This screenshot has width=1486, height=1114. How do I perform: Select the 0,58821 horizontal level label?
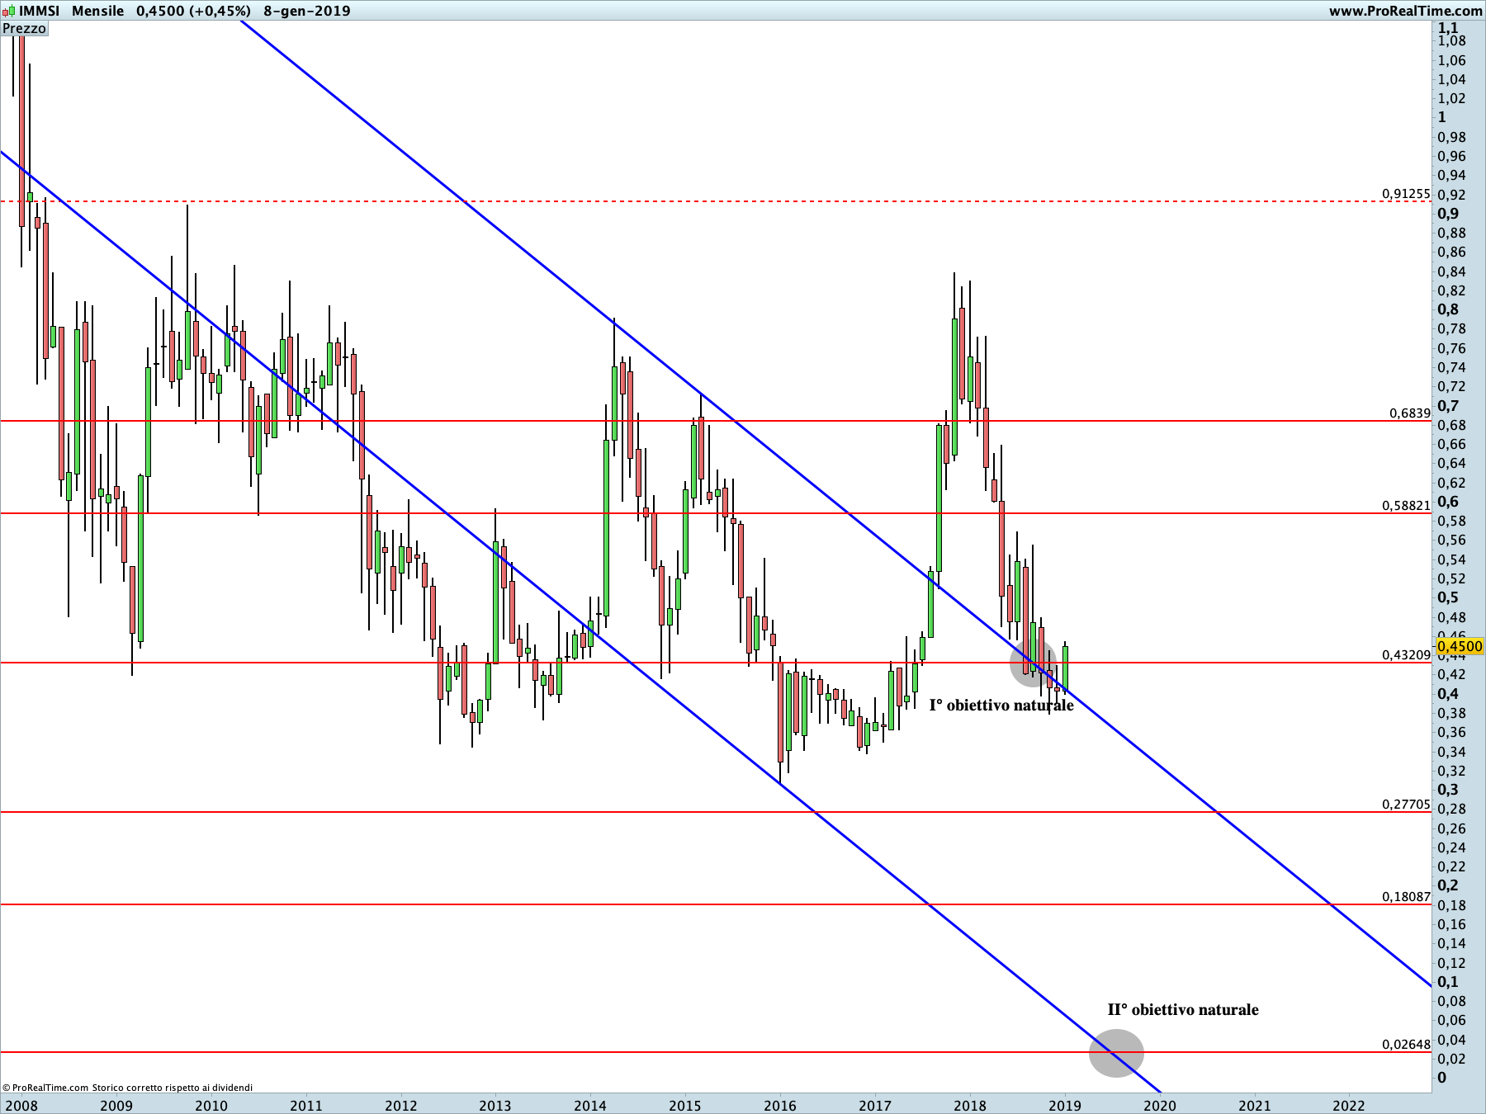(x=1406, y=505)
